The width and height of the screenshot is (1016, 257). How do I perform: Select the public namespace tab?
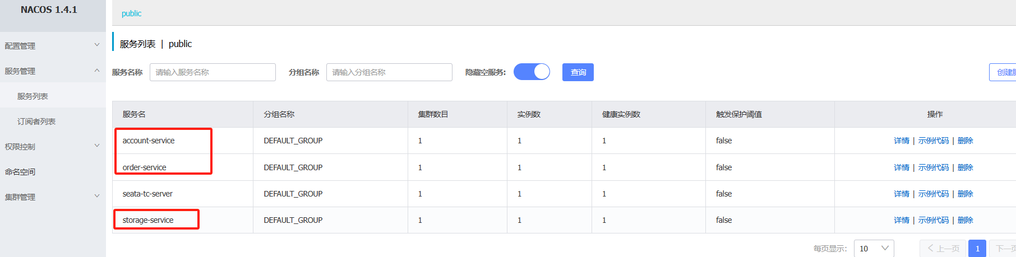tap(131, 13)
